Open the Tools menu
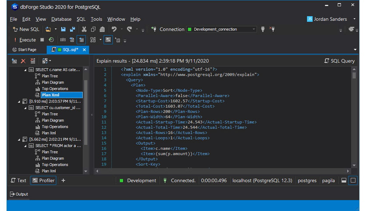 click(x=96, y=19)
